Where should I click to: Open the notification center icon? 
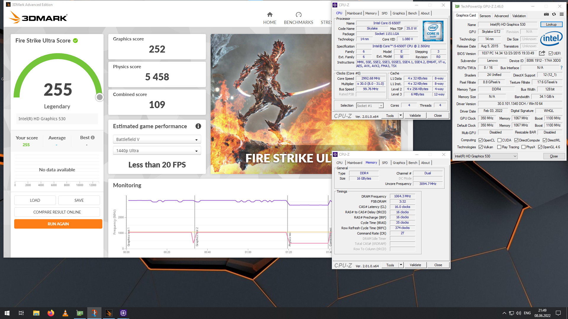558,313
